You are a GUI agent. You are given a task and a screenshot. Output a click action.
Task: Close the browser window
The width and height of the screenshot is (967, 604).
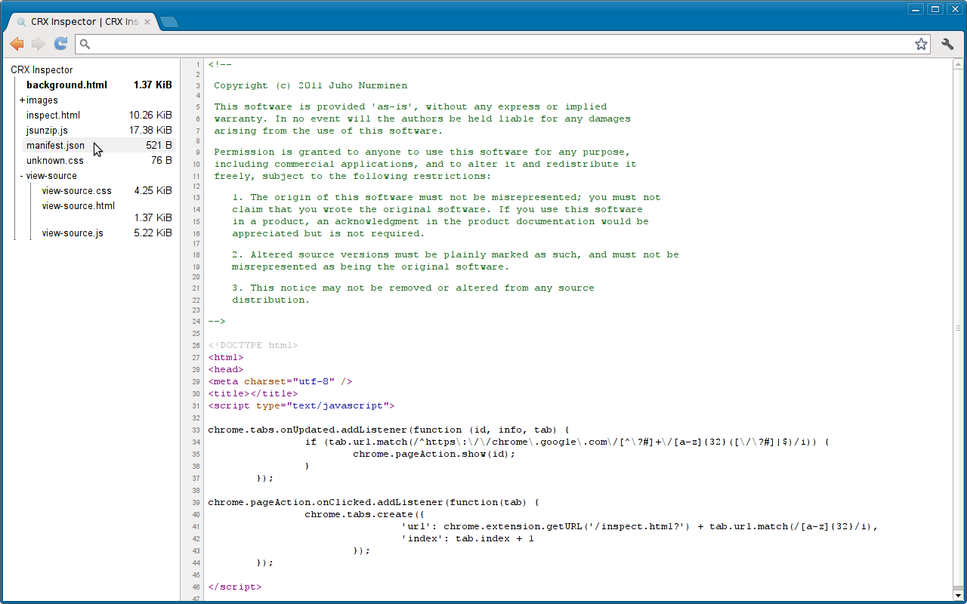tap(954, 9)
